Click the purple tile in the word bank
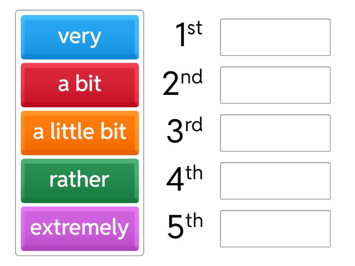This screenshot has height=266, width=355. pos(80,228)
